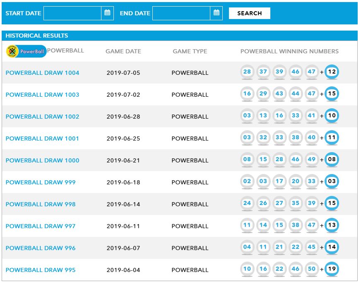
Task: Focus the End Date input field
Action: 181,13
